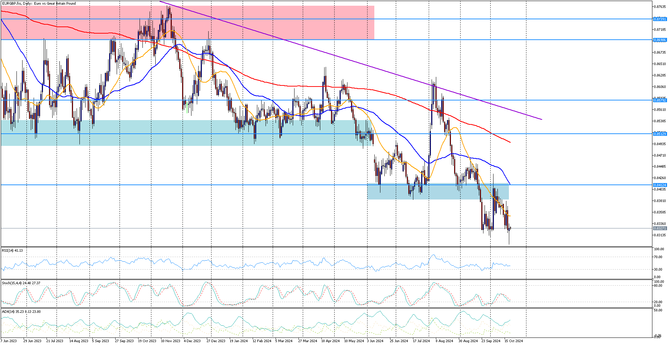Click the RSI 70.00 level on scale
671x345 pixels.
(658, 257)
